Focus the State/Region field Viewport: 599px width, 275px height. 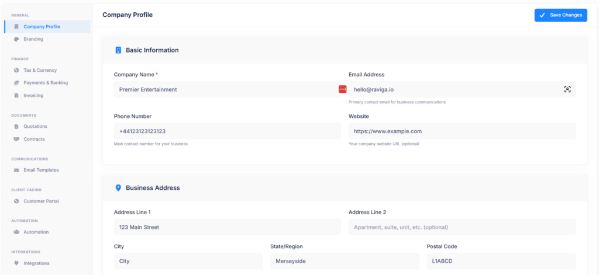[x=345, y=261]
